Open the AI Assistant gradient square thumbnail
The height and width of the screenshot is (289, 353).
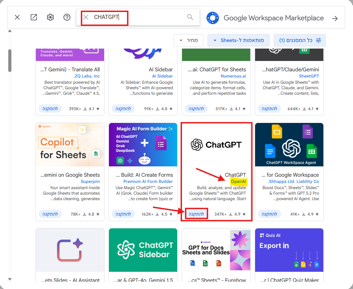pyautogui.click(x=70, y=250)
